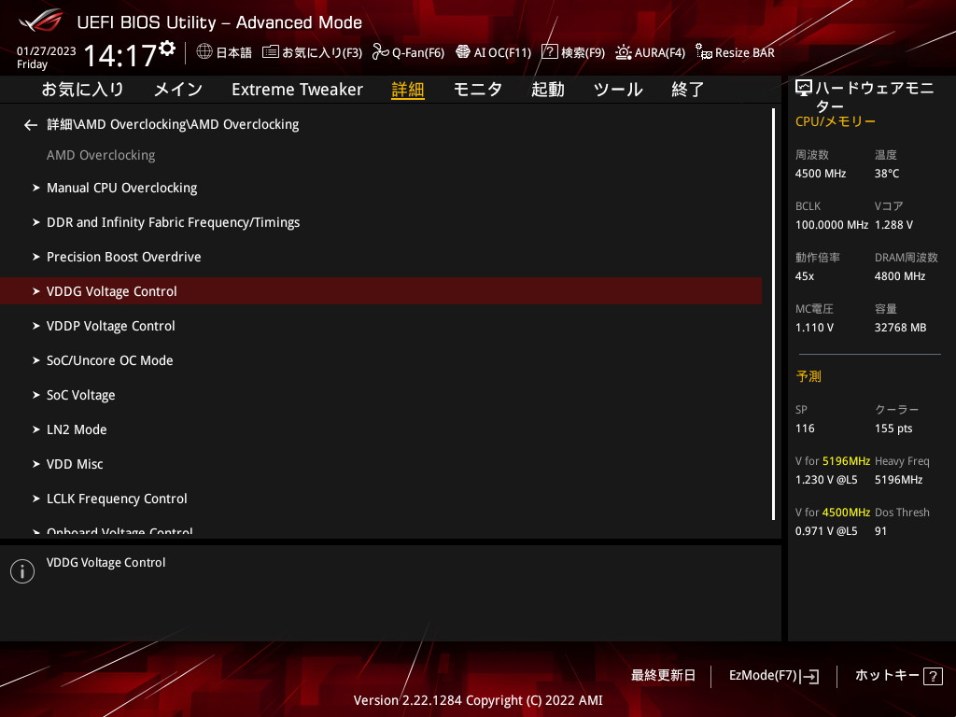956x717 pixels.
Task: Open AURA lighting icon
Action: pos(623,52)
